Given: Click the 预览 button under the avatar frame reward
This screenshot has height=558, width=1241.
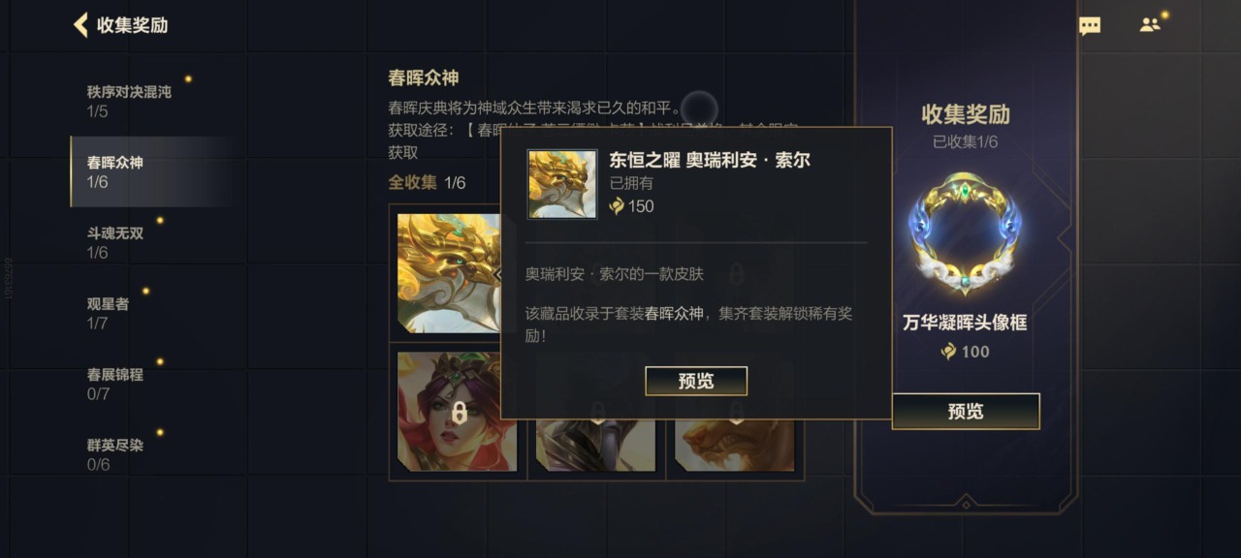Looking at the screenshot, I should pos(965,412).
